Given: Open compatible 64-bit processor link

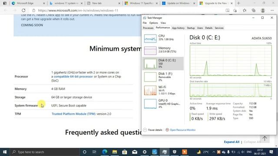Looking at the screenshot, I should point(73,76).
